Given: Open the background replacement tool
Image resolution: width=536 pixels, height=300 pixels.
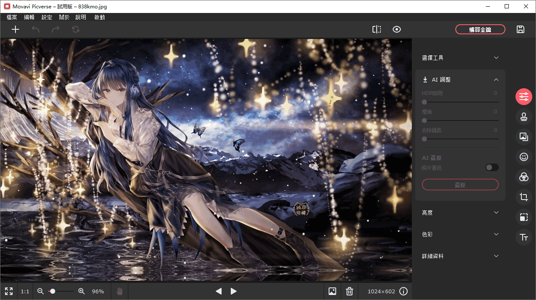Looking at the screenshot, I should [x=524, y=137].
